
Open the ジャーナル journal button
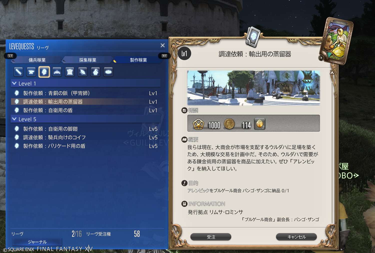point(37,242)
